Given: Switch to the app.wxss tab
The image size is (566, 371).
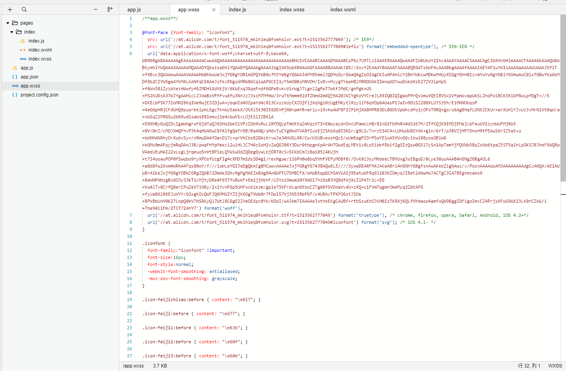Looking at the screenshot, I should point(189,10).
